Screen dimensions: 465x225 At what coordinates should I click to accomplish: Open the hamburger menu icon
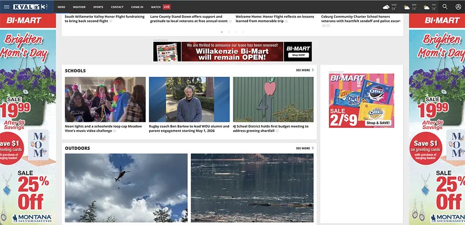click(6, 7)
